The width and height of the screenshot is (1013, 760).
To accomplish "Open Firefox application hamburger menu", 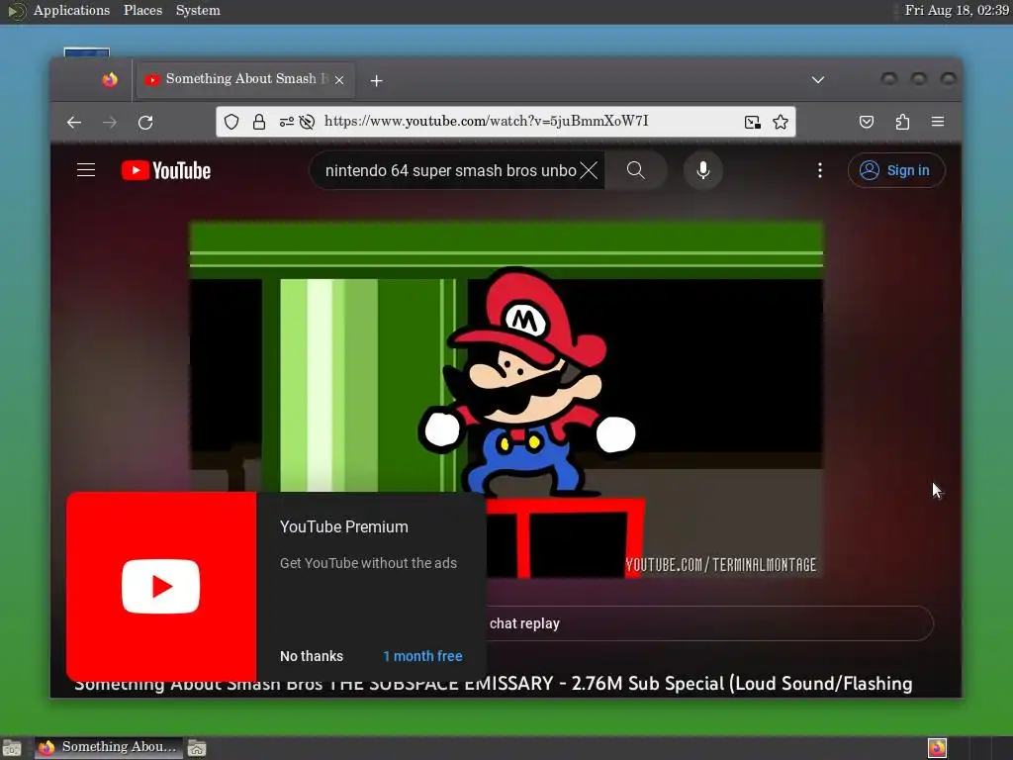I will (938, 122).
